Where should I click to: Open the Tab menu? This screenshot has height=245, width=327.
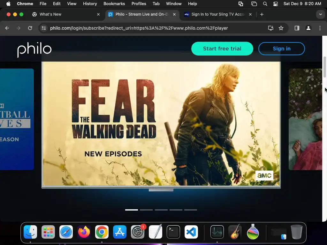tap(156, 4)
